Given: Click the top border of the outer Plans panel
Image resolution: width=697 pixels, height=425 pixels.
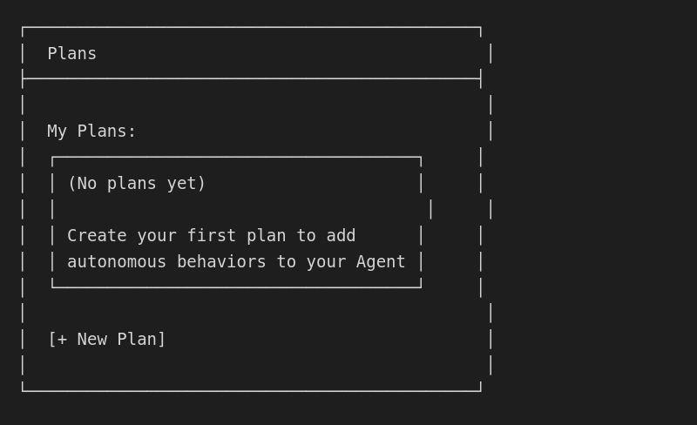Looking at the screenshot, I should point(251,28).
